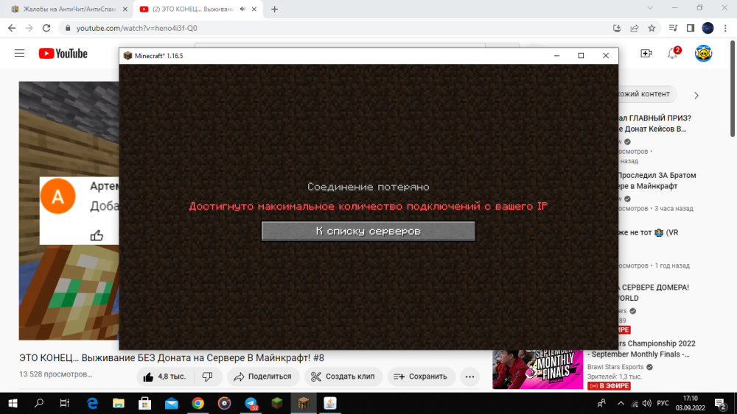The width and height of the screenshot is (737, 414).
Task: Mute the YouTube tab via speaker icon
Action: (x=242, y=9)
